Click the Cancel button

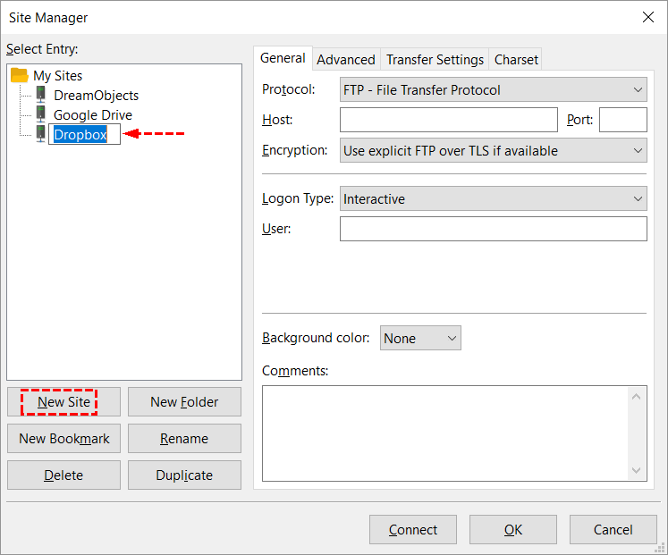pyautogui.click(x=613, y=529)
